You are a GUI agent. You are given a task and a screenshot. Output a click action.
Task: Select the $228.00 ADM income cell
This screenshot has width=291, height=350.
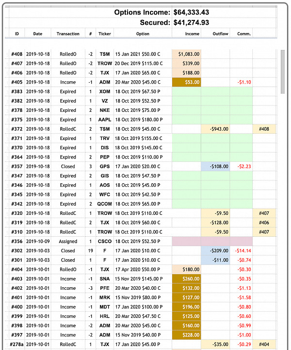(x=187, y=335)
